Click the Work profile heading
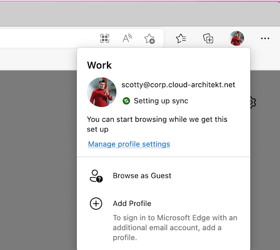Viewport: 280px width, 250px height. (x=99, y=65)
